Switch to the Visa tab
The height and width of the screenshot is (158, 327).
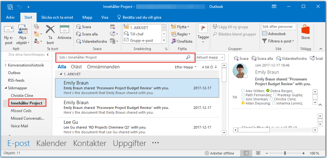coord(105,17)
